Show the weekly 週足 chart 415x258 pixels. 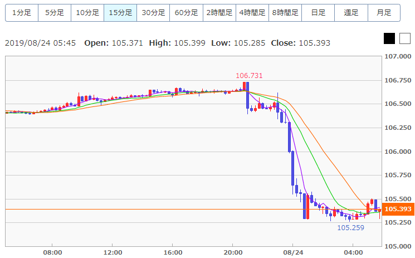(351, 12)
